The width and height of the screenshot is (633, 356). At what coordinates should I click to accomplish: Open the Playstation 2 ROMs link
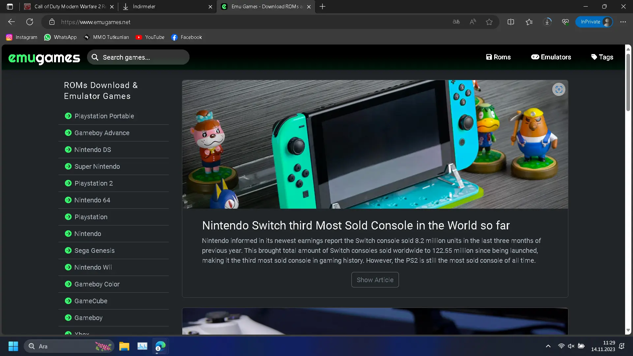pos(94,183)
